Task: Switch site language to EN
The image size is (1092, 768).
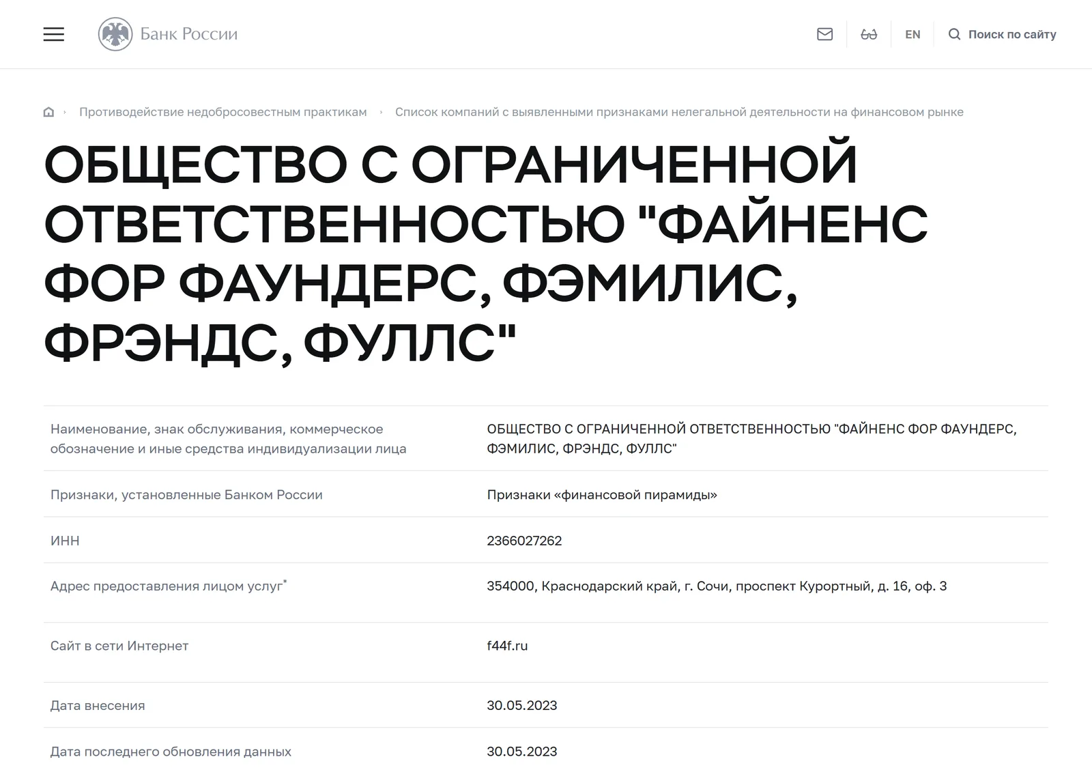Action: pos(913,34)
